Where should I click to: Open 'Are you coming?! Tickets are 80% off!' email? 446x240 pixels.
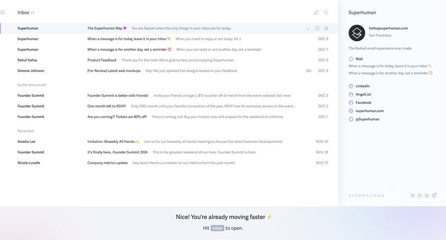[169, 117]
